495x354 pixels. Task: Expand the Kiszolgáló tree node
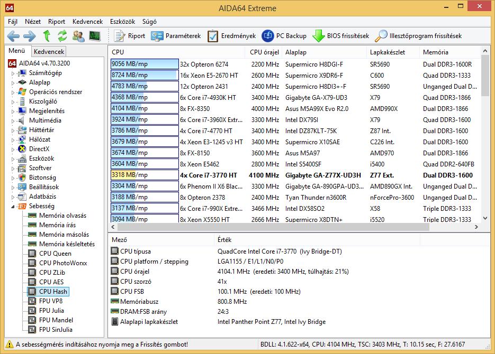coord(13,102)
